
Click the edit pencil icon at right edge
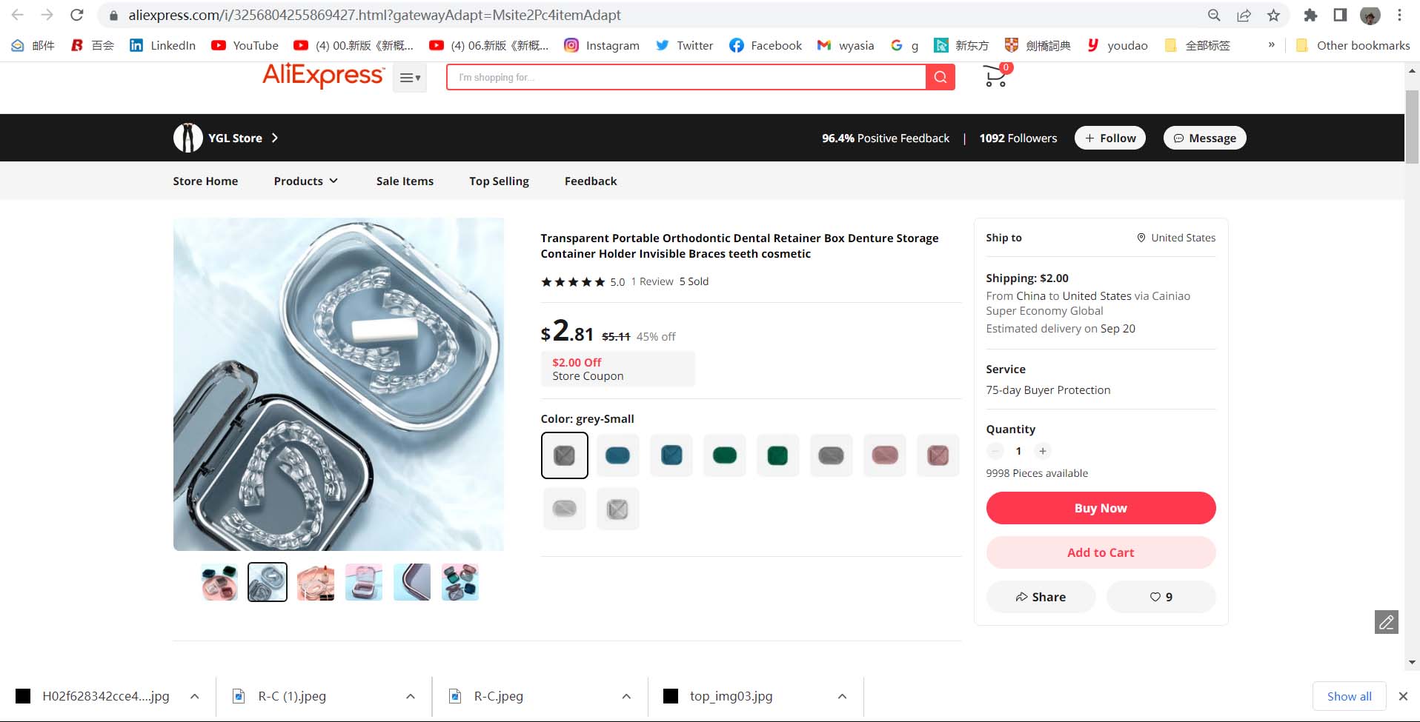(x=1386, y=622)
